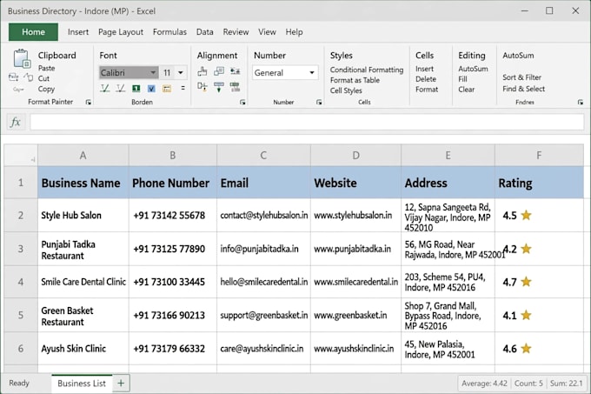Click the first icon in Alignment bottom row
This screenshot has height=394, width=591.
coord(203,87)
